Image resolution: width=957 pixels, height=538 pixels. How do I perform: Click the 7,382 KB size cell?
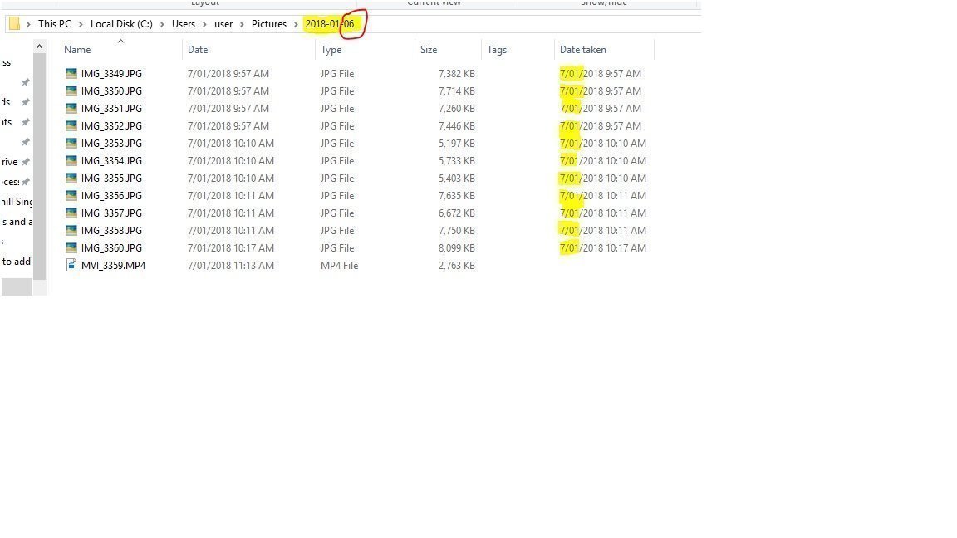click(x=457, y=73)
